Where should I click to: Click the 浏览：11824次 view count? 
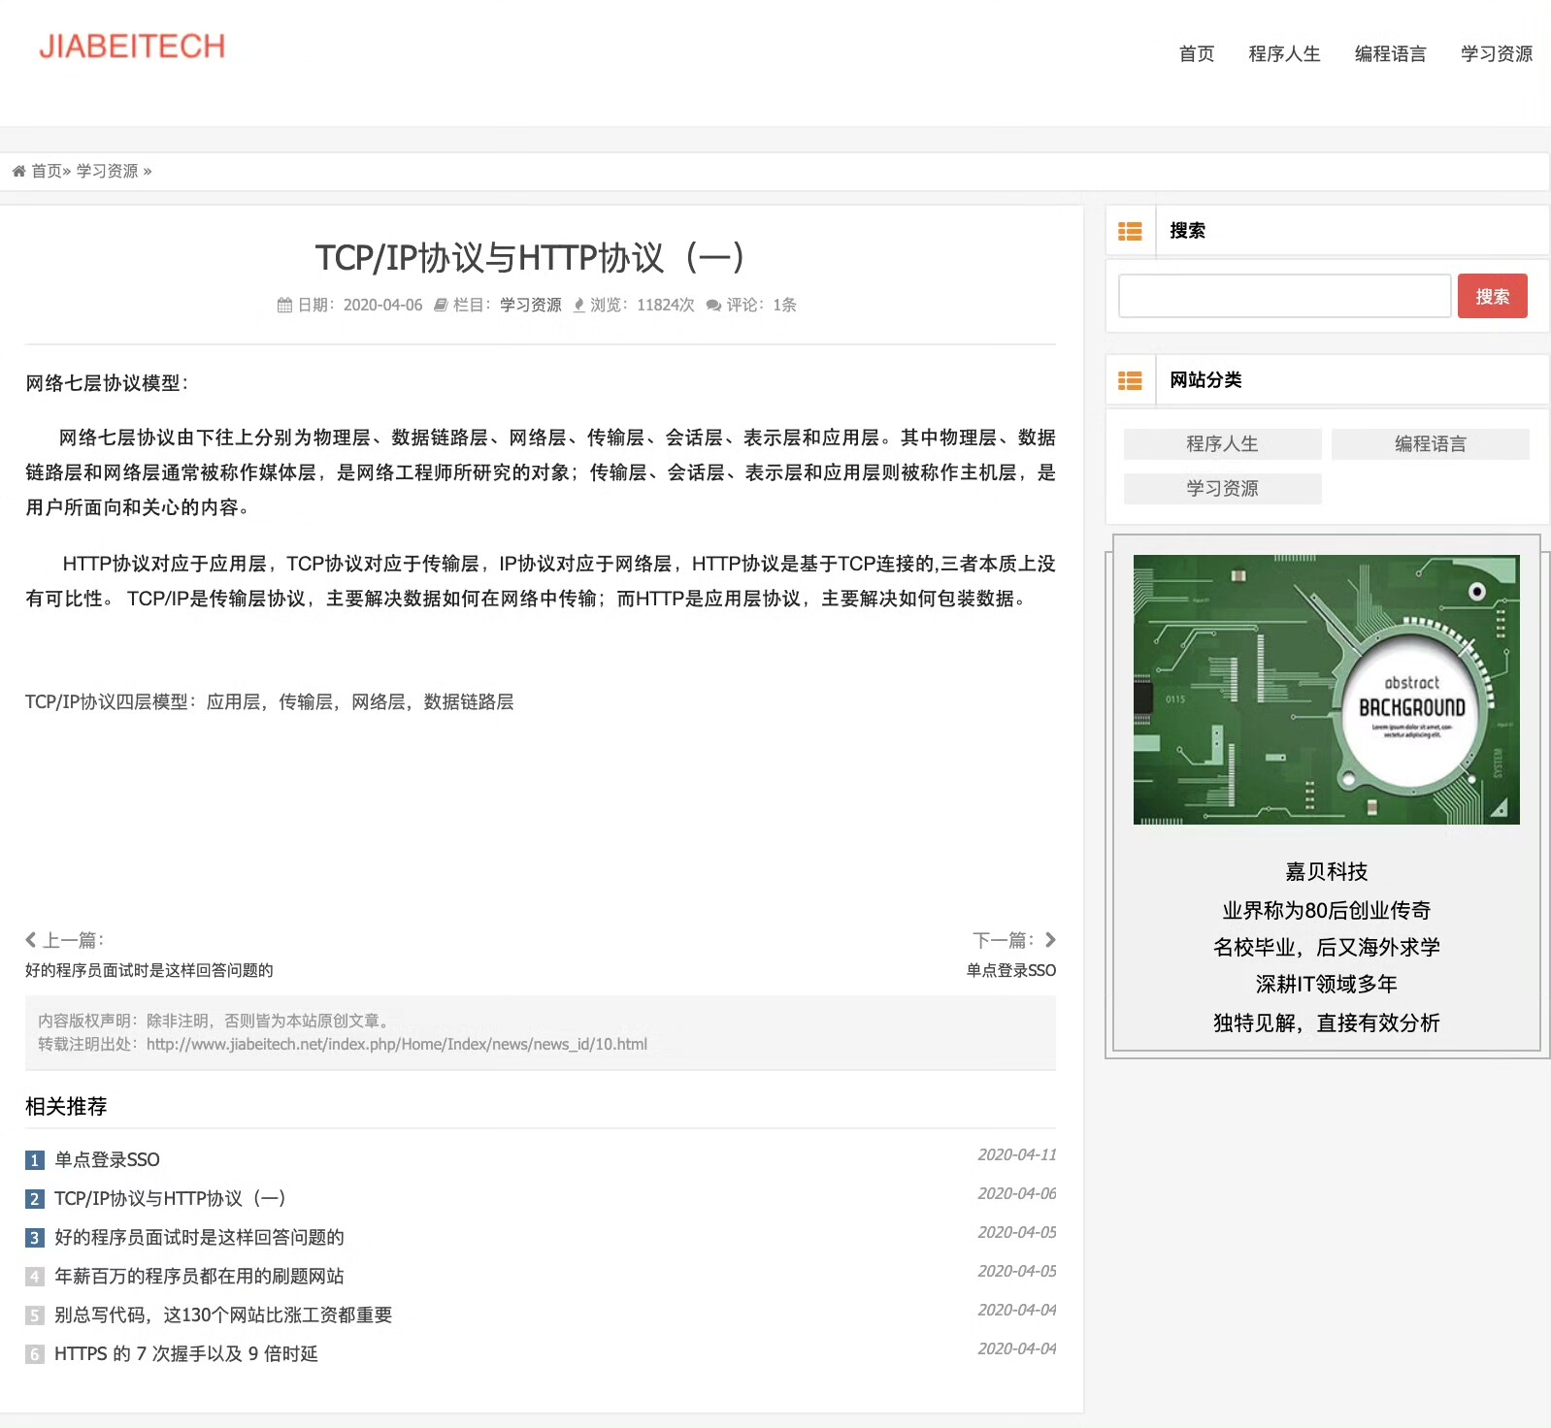coord(643,305)
